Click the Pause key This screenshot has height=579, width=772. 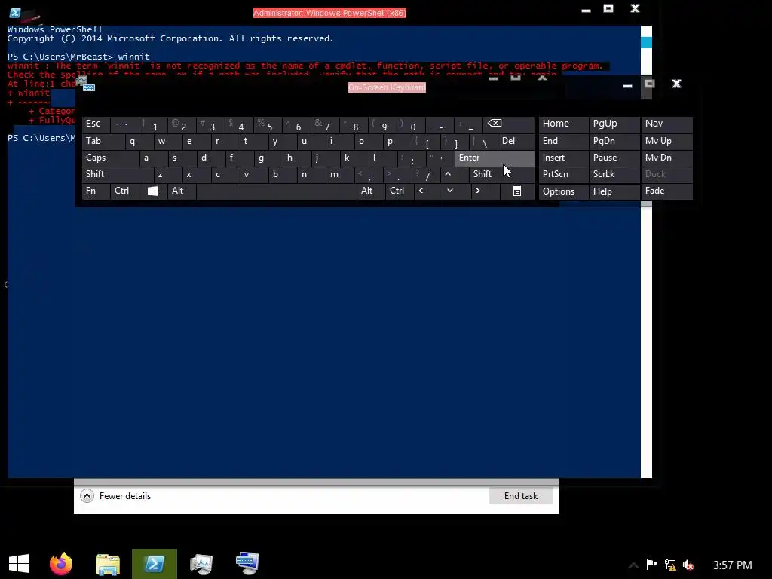[x=614, y=158]
